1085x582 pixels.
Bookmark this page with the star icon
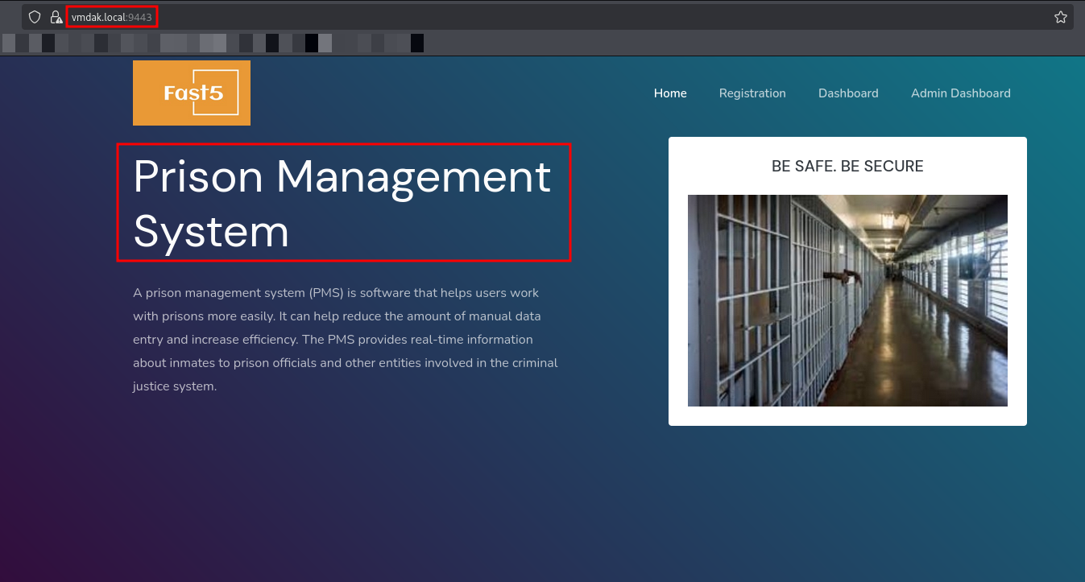[1060, 17]
